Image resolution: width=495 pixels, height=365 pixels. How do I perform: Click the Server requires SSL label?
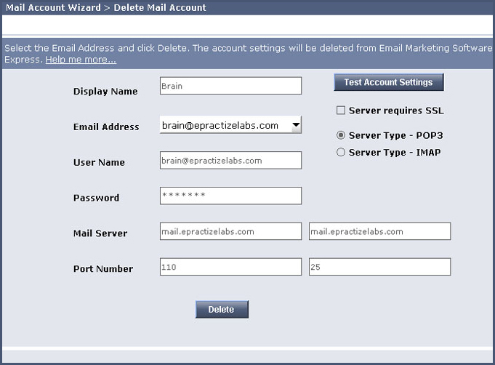pos(396,111)
